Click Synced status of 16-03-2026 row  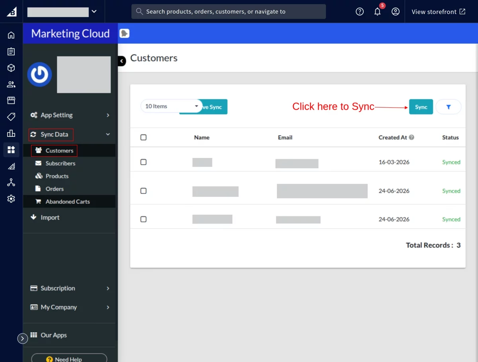[451, 162]
